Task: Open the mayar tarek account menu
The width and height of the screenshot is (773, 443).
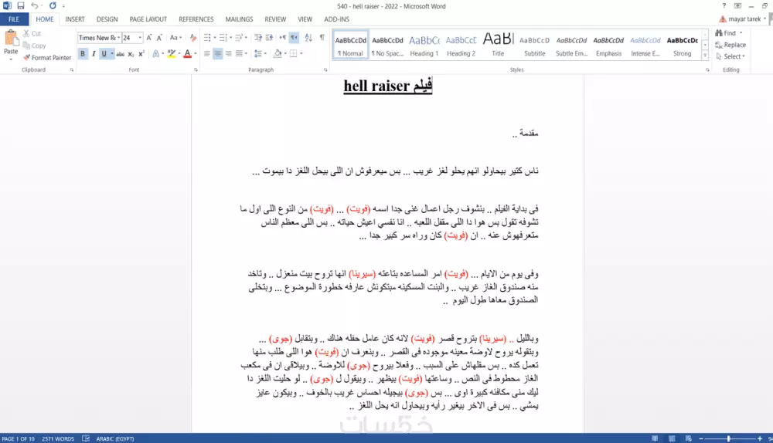Action: pos(743,19)
